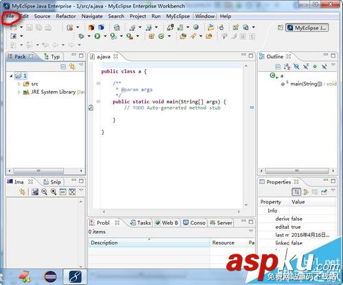Switch to the Web B (Web Browser) tab

(x=167, y=223)
